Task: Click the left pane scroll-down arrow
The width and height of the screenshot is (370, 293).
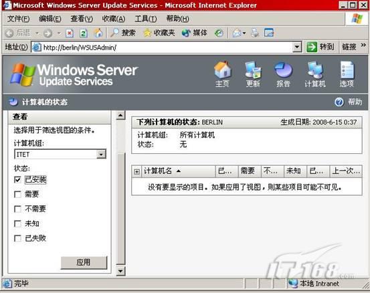Action: pyautogui.click(x=120, y=271)
